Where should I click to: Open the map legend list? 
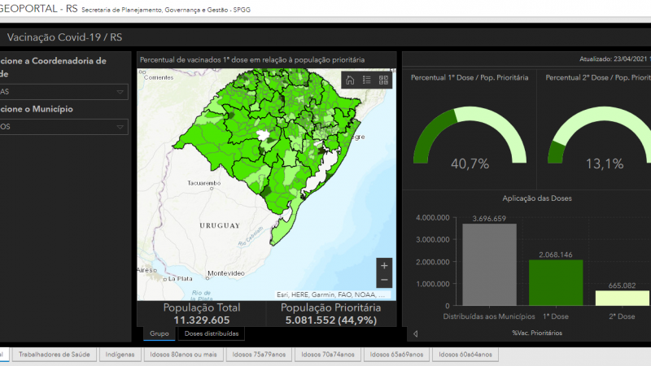367,80
